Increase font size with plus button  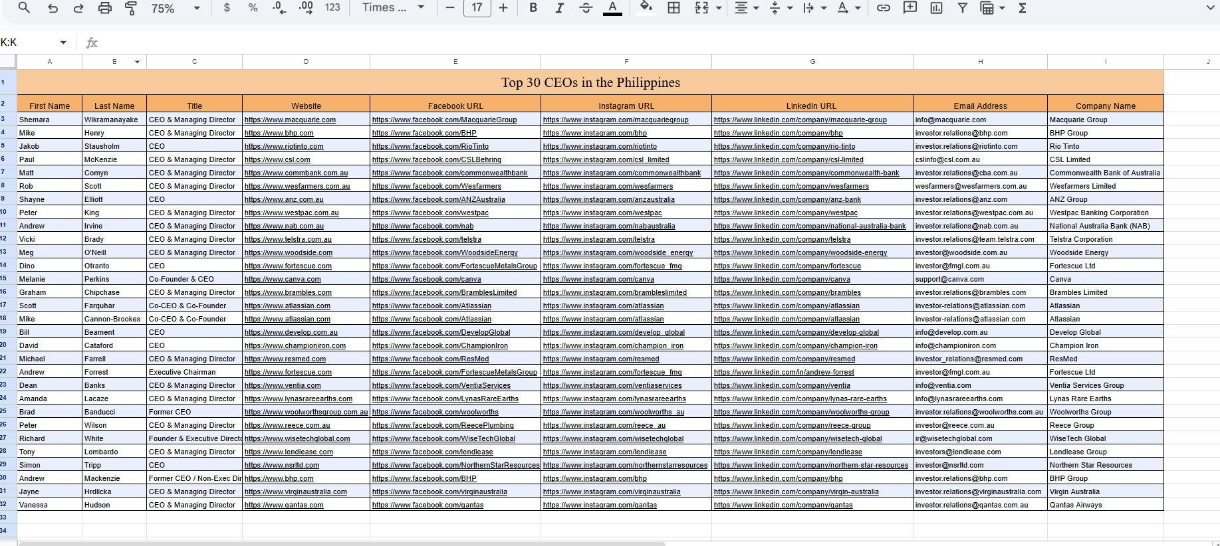click(503, 8)
